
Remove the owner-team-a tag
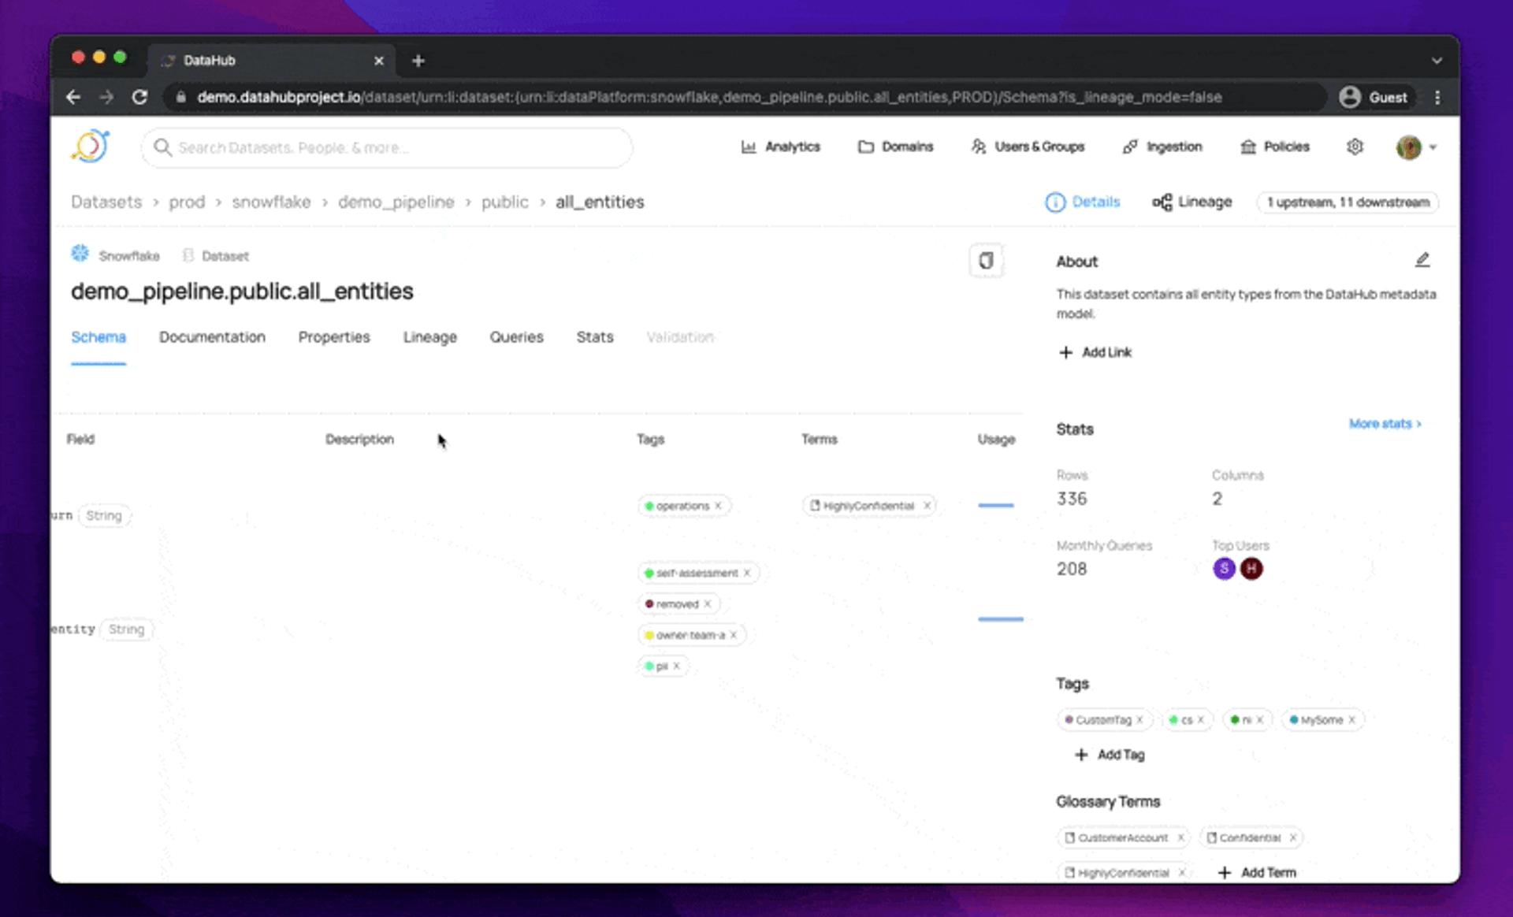click(x=733, y=635)
